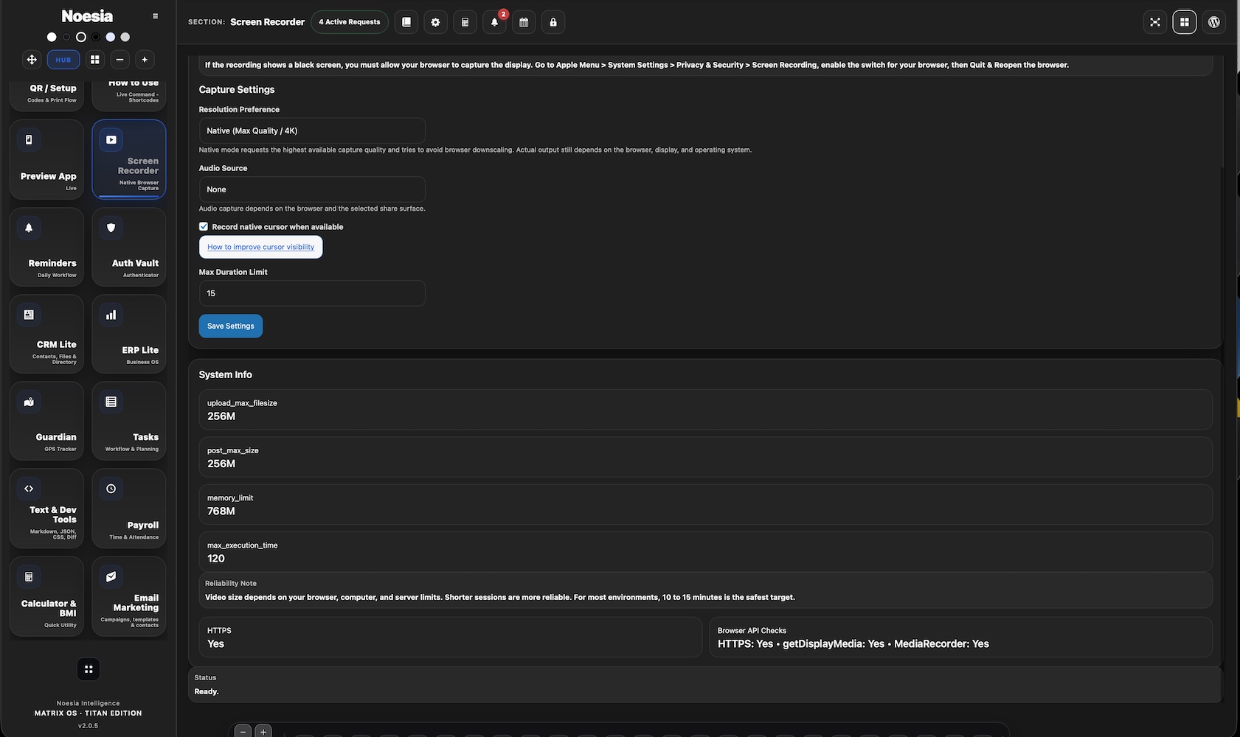The height and width of the screenshot is (737, 1240).
Task: Open the Resolution Preference dropdown
Action: coord(312,130)
